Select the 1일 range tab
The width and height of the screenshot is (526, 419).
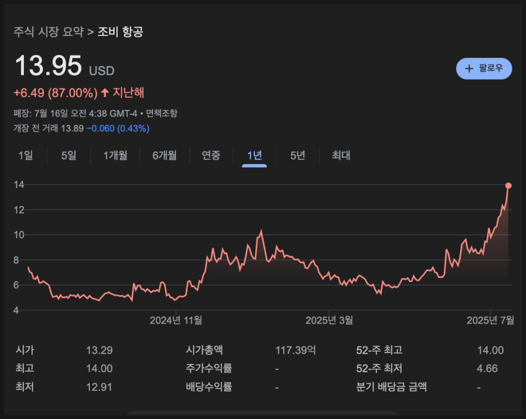point(26,155)
